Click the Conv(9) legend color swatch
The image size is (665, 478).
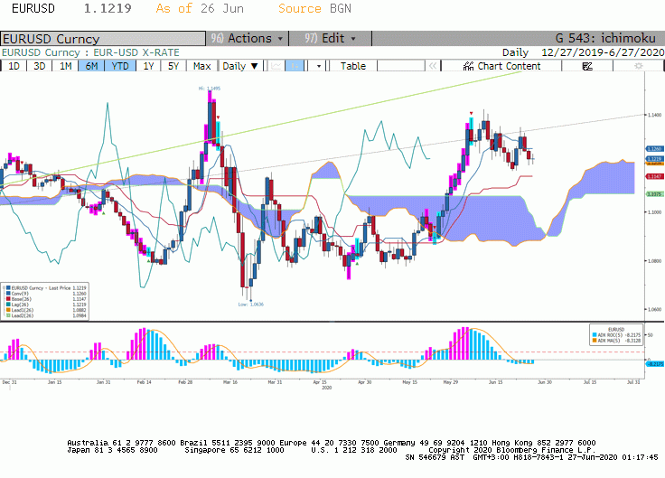click(8, 294)
